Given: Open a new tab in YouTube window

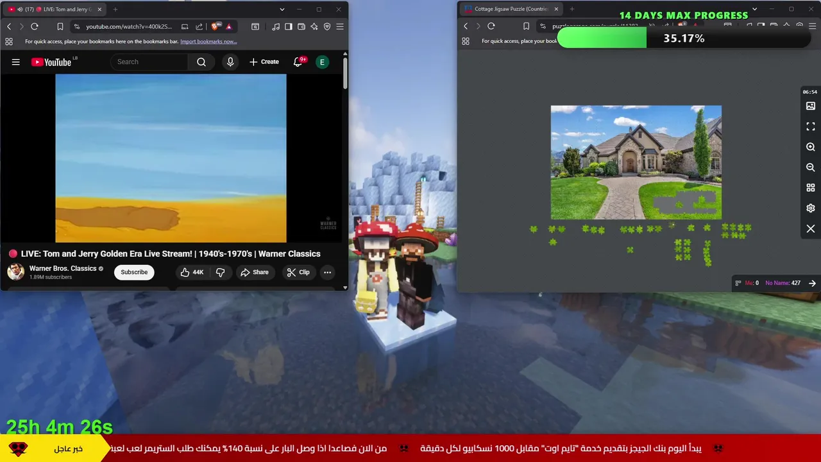Looking at the screenshot, I should coord(115,10).
